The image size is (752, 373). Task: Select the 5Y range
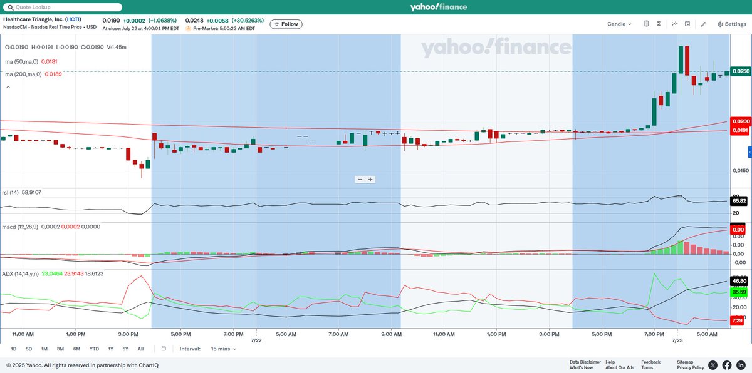coord(125,349)
